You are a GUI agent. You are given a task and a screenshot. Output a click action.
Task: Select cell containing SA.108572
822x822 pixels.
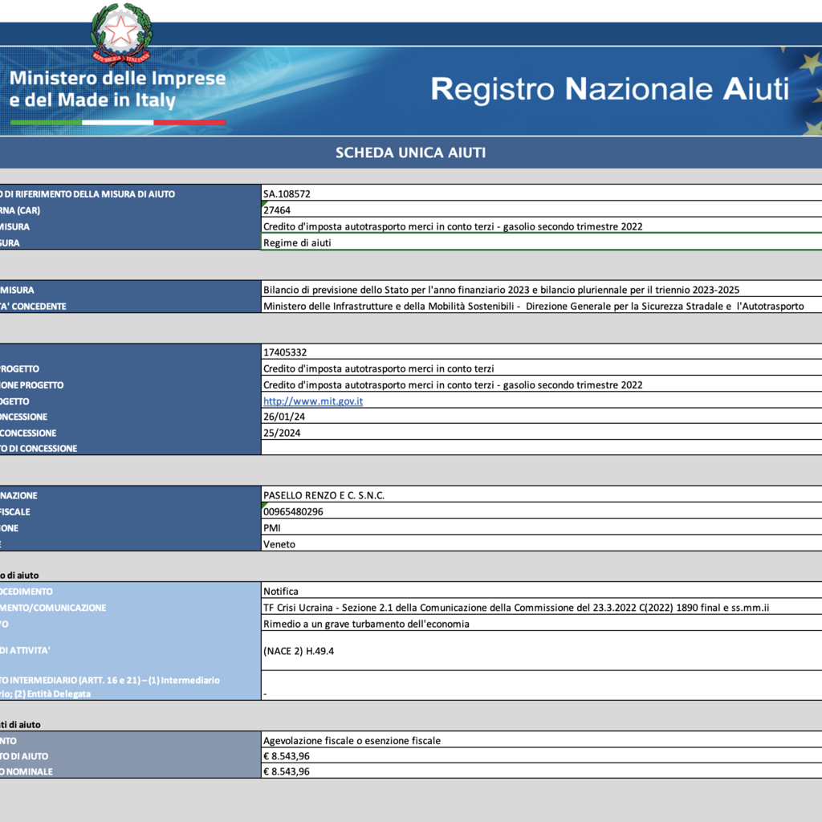[x=541, y=194]
